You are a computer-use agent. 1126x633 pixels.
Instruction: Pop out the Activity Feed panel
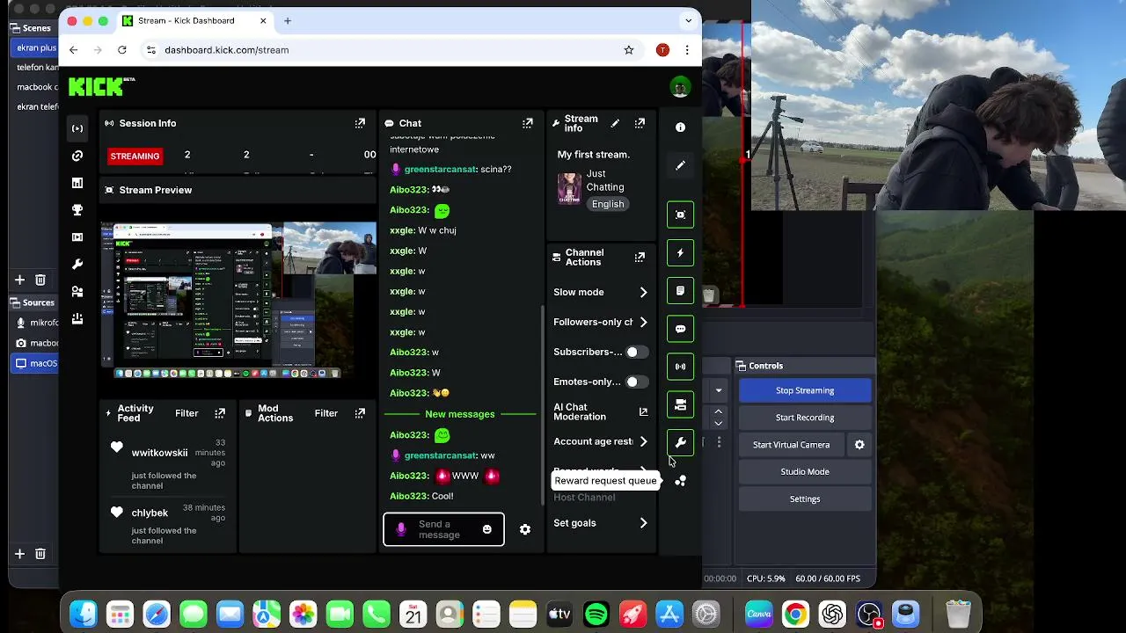pos(220,413)
